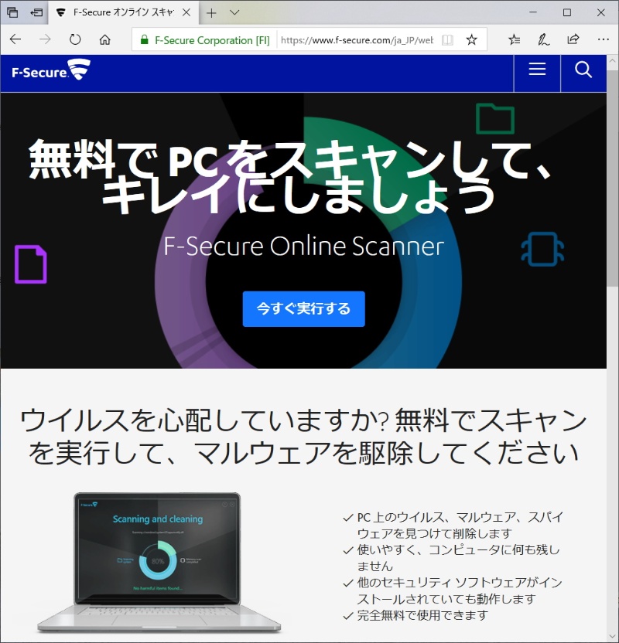
Task: Open a new tab with plus button
Action: (x=211, y=12)
